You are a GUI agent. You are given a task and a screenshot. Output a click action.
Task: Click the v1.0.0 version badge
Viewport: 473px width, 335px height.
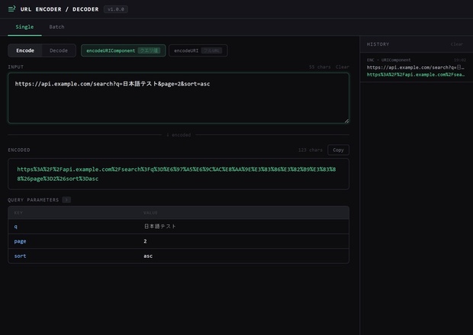point(116,9)
